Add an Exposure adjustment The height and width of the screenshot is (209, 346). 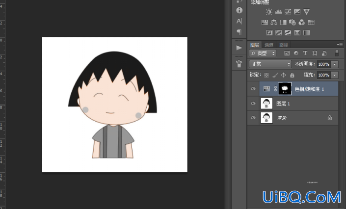(297, 12)
